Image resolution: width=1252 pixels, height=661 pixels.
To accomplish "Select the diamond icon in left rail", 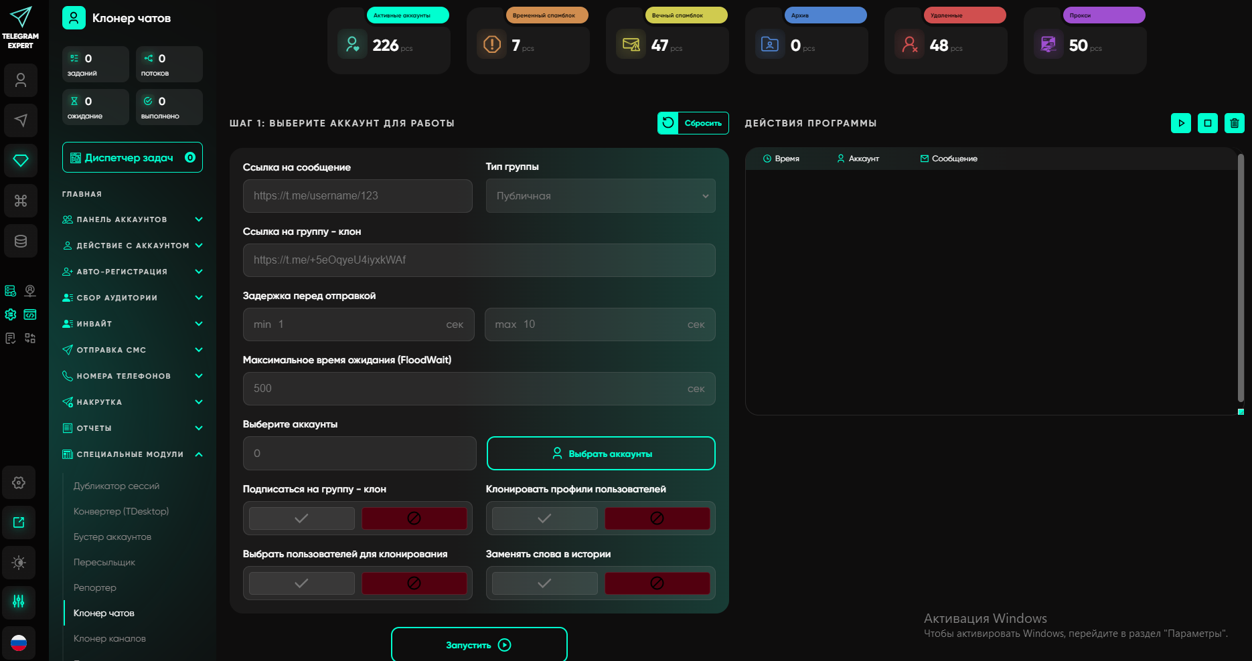I will [21, 161].
